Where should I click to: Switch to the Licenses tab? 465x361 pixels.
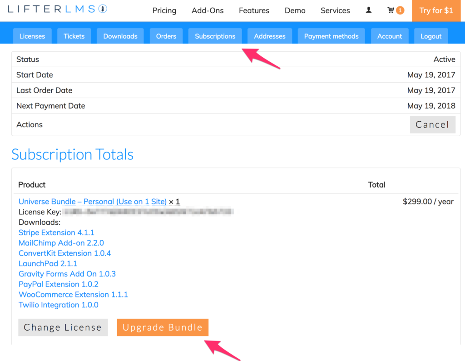[x=32, y=36]
